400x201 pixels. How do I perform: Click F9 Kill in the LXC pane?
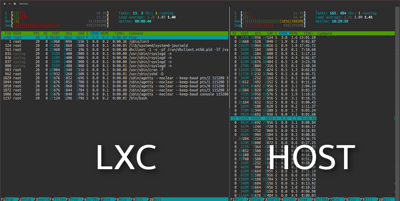point(137,199)
